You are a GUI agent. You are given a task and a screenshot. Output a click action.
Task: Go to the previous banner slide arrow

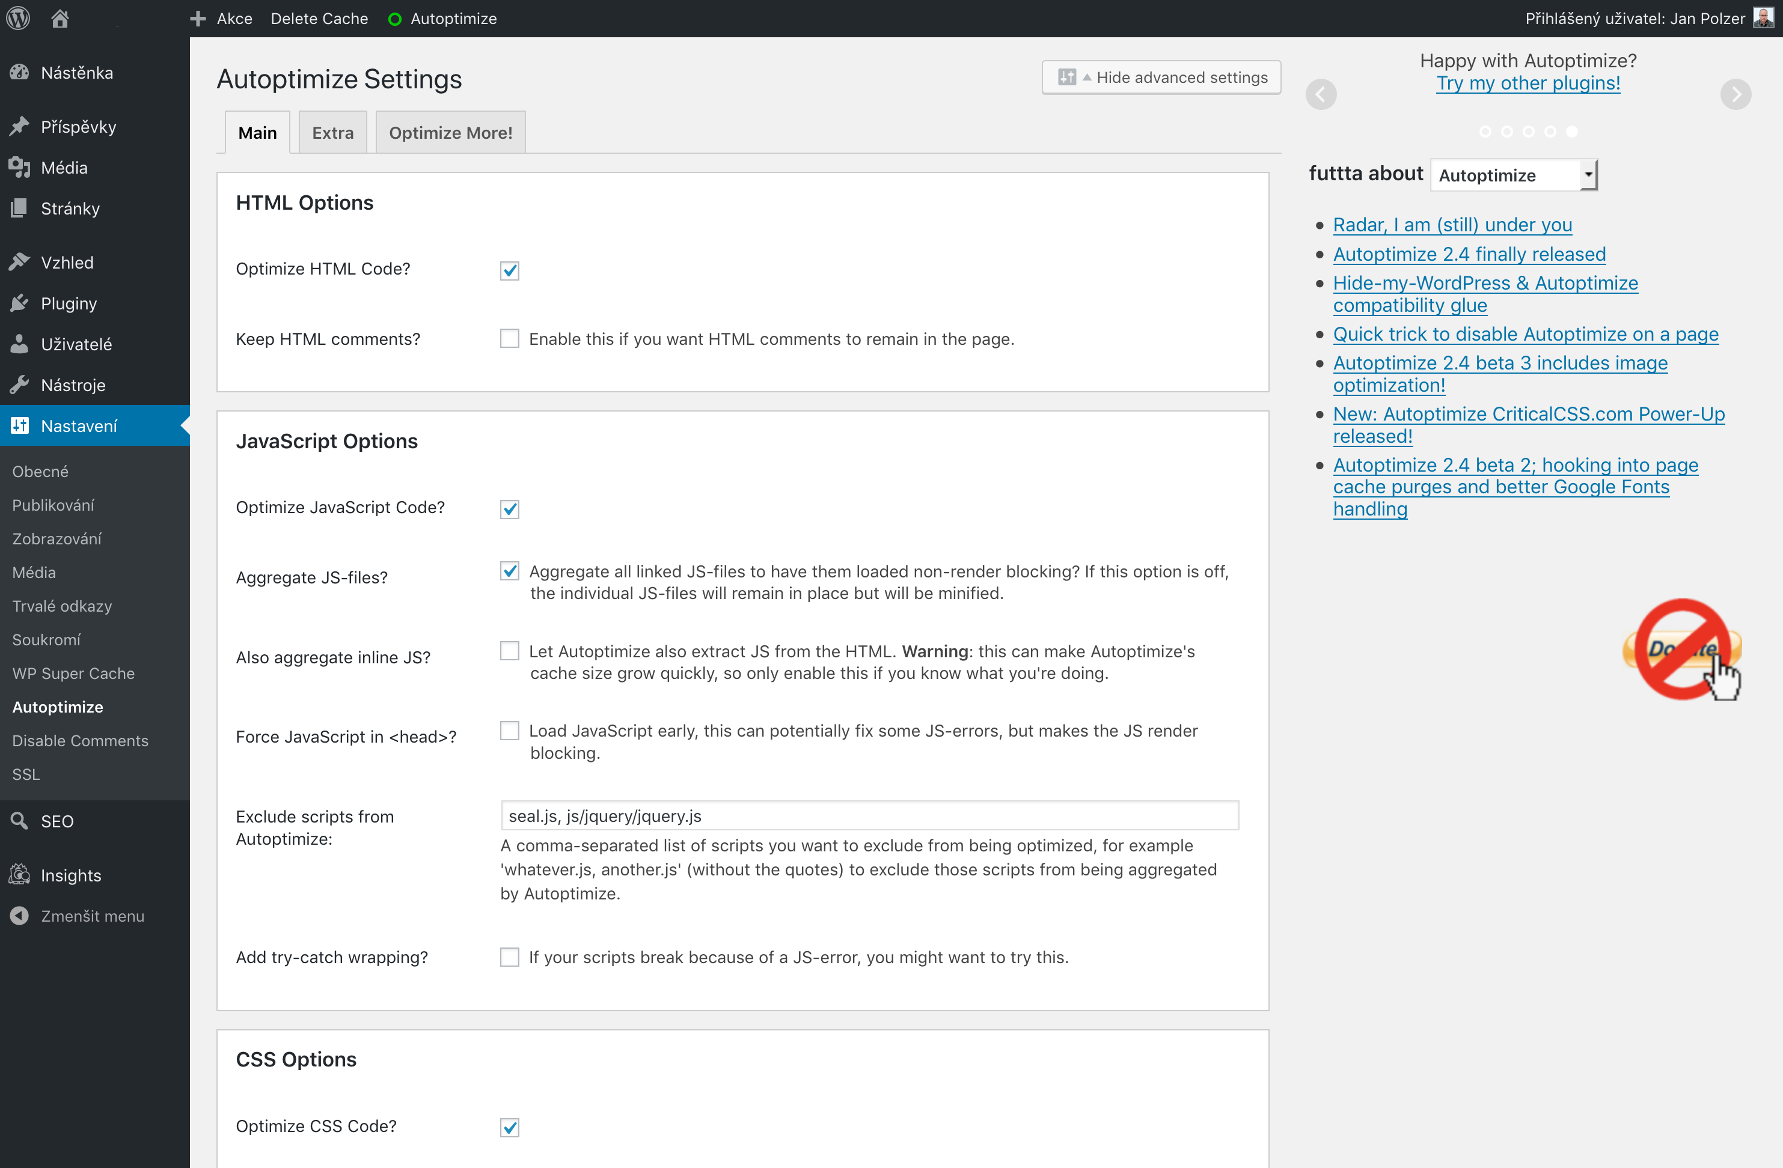pyautogui.click(x=1321, y=94)
